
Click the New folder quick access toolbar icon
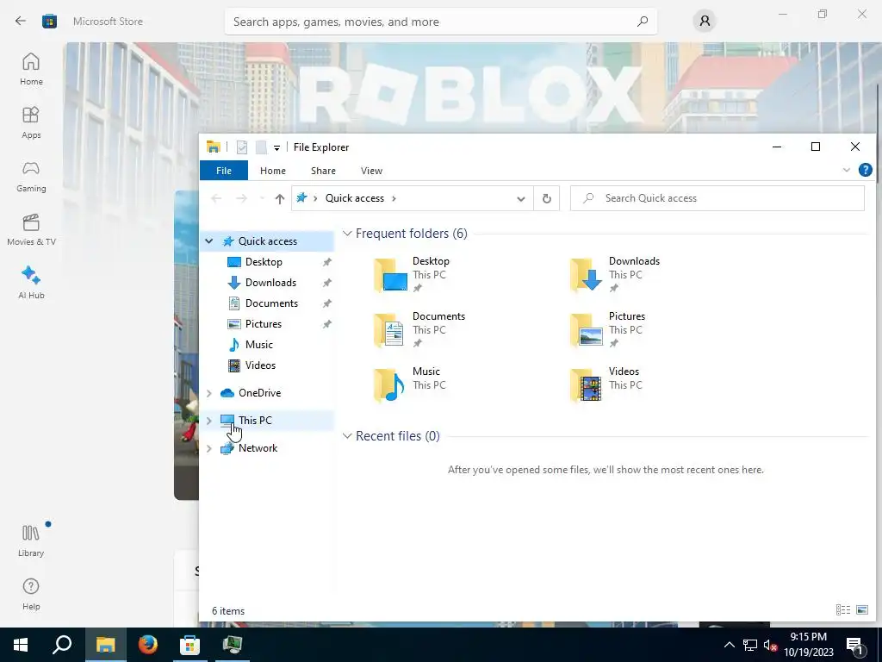click(x=261, y=147)
